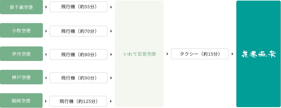Click arrow after タクシー（約15分）
The image size is (281, 108).
(232, 54)
